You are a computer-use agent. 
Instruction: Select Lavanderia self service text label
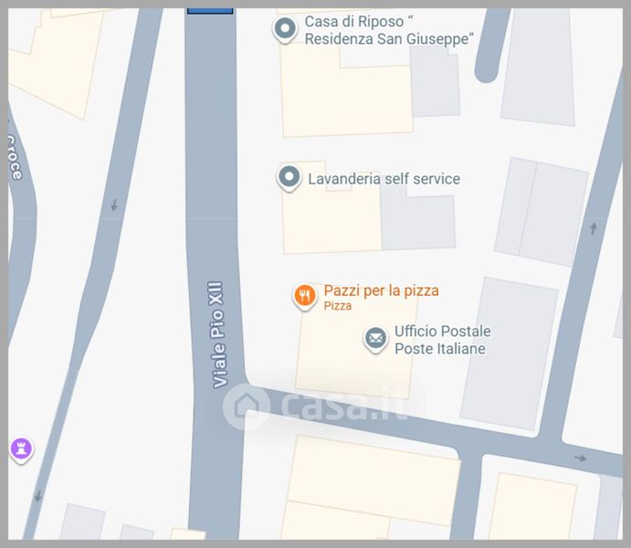[384, 179]
